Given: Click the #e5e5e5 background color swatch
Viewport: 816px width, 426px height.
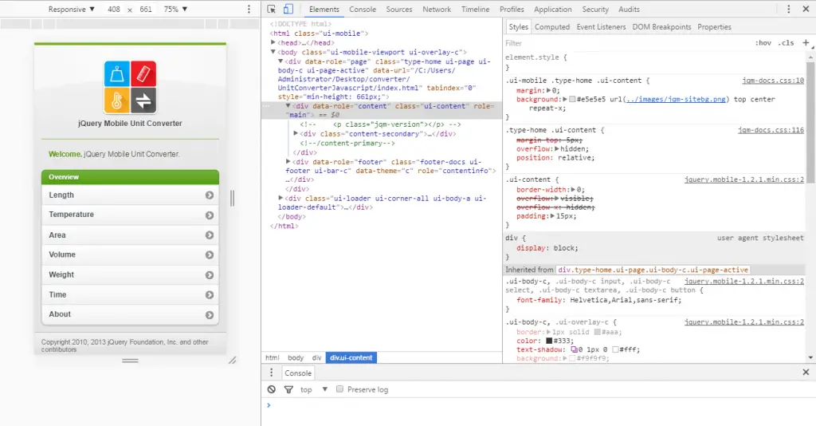Looking at the screenshot, I should [571, 100].
